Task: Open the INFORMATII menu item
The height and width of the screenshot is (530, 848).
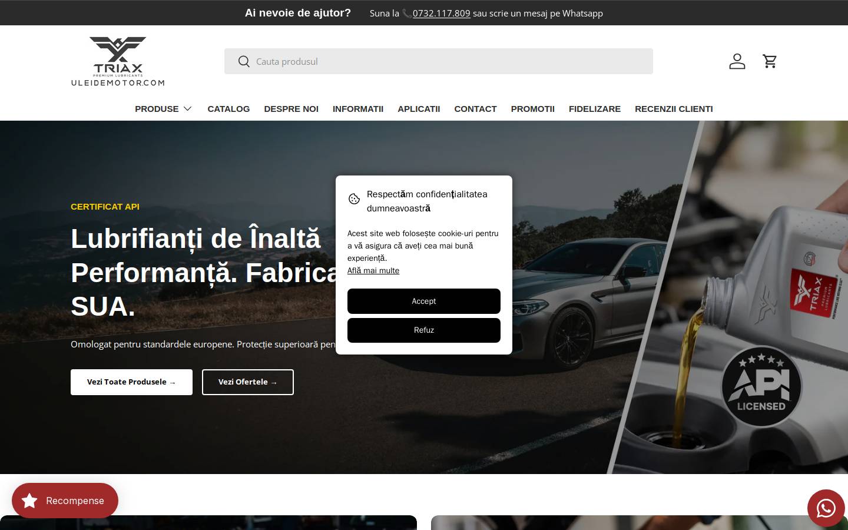Action: coord(358,109)
